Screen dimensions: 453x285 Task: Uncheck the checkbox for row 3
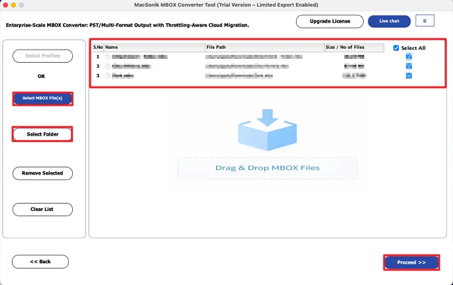tap(409, 75)
